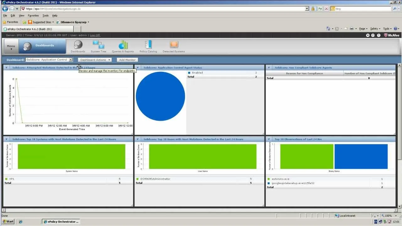Click the googleupdatesetup blue legend swatch
The width and height of the screenshot is (402, 226).
pyautogui.click(x=269, y=183)
